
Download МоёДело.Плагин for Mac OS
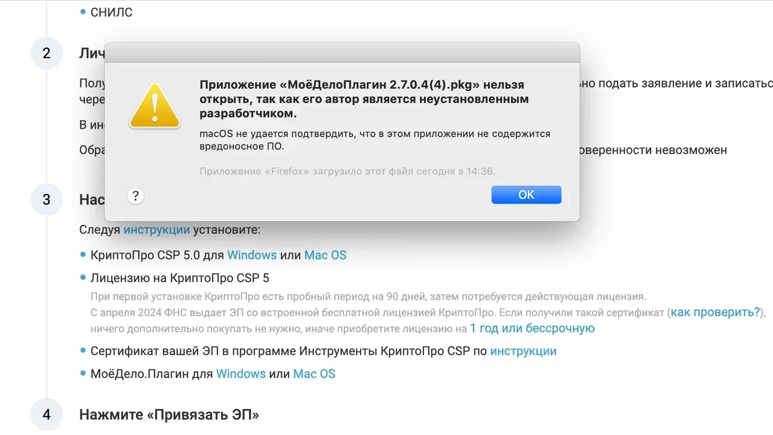pos(314,373)
